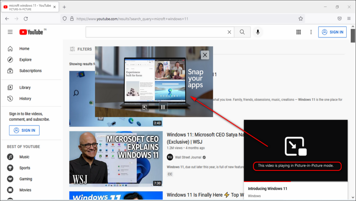Reload the current page
Viewport: 356px width, 201px height.
tap(26, 19)
